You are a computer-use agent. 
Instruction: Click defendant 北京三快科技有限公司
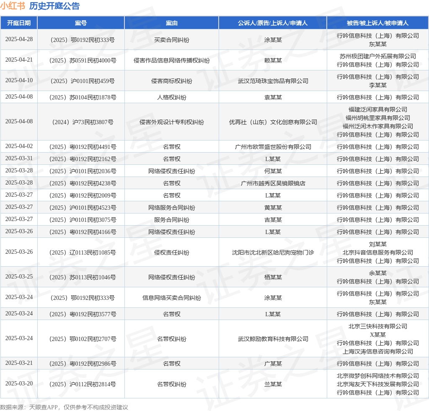pyautogui.click(x=377, y=326)
